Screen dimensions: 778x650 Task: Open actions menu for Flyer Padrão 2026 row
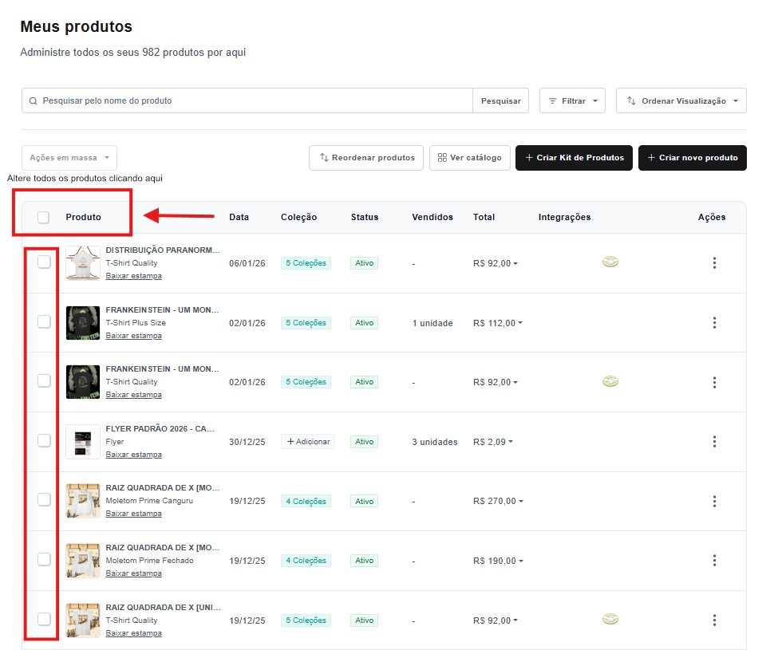(x=714, y=442)
